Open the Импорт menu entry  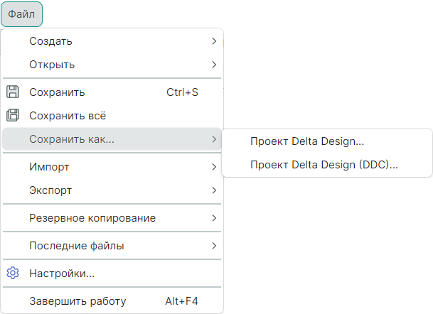pos(49,167)
